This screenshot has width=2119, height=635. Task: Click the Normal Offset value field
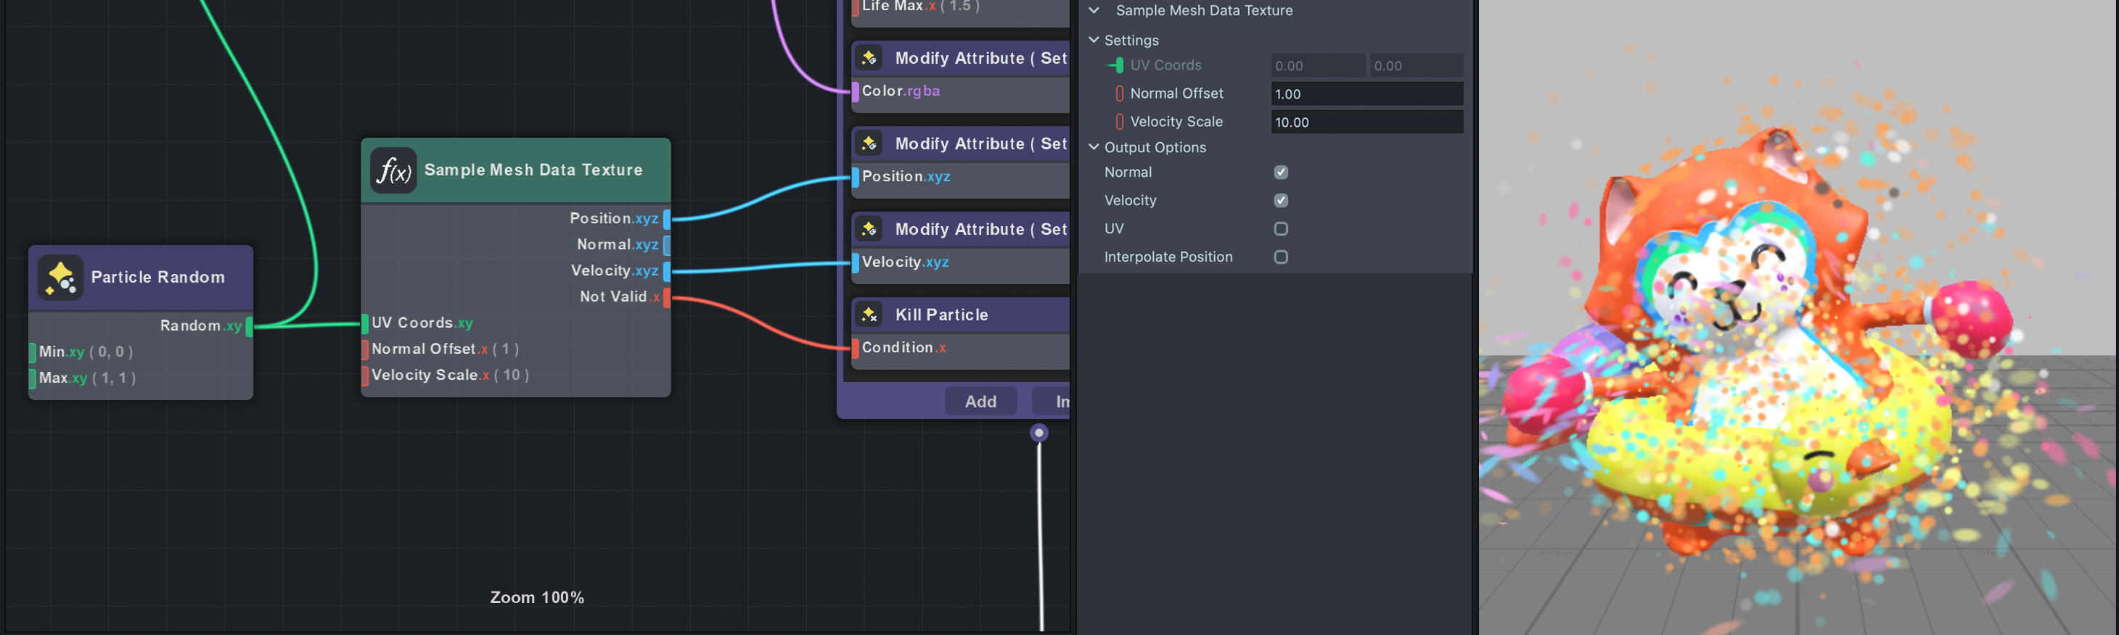coord(1366,94)
